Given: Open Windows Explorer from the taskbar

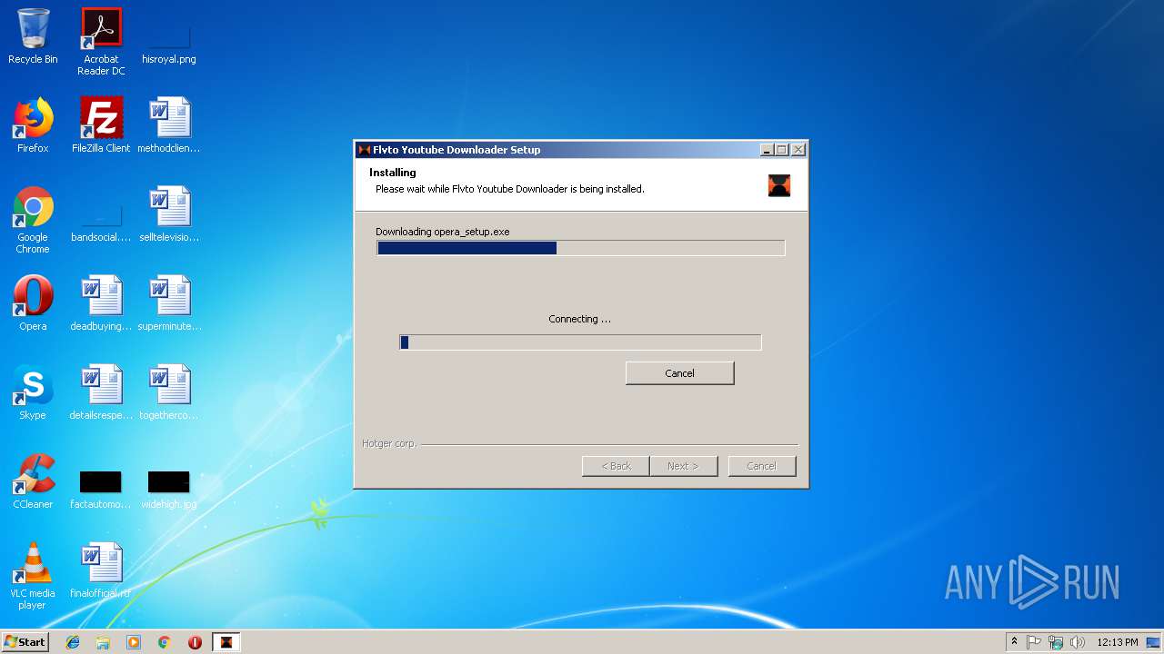Looking at the screenshot, I should pos(103,642).
